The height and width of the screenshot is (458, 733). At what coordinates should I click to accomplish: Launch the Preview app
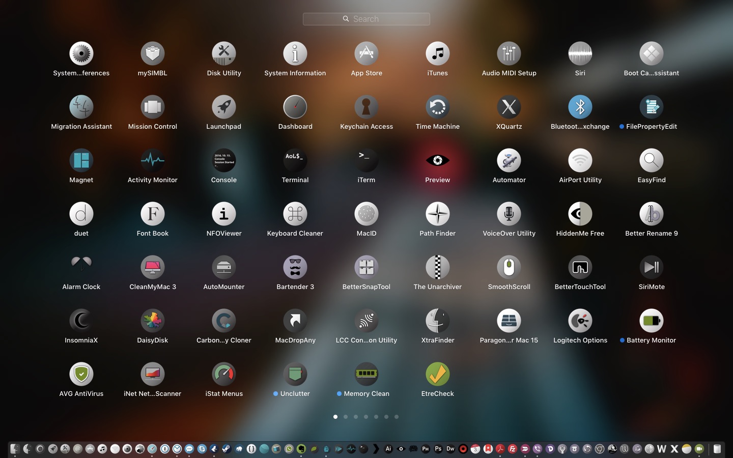[x=438, y=160]
